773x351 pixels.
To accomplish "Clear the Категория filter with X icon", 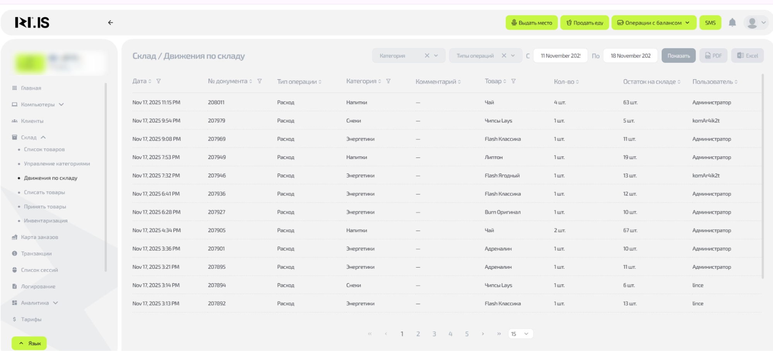I will [427, 56].
